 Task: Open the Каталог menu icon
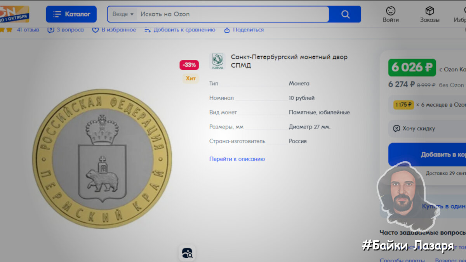point(58,14)
